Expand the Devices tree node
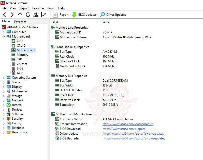 (4, 110)
